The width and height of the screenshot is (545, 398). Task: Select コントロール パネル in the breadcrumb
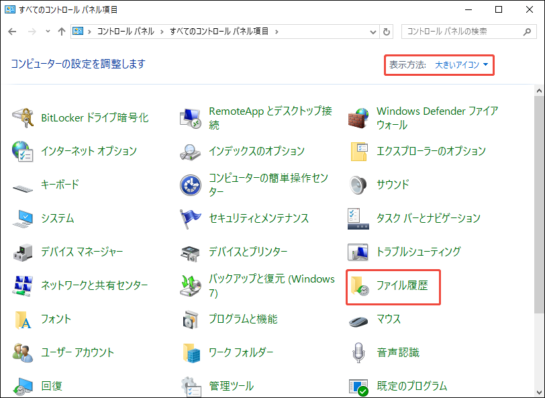[x=126, y=32]
